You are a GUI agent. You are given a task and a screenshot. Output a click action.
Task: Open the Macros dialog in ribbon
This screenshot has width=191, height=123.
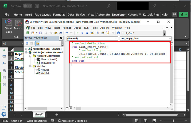(18, 25)
